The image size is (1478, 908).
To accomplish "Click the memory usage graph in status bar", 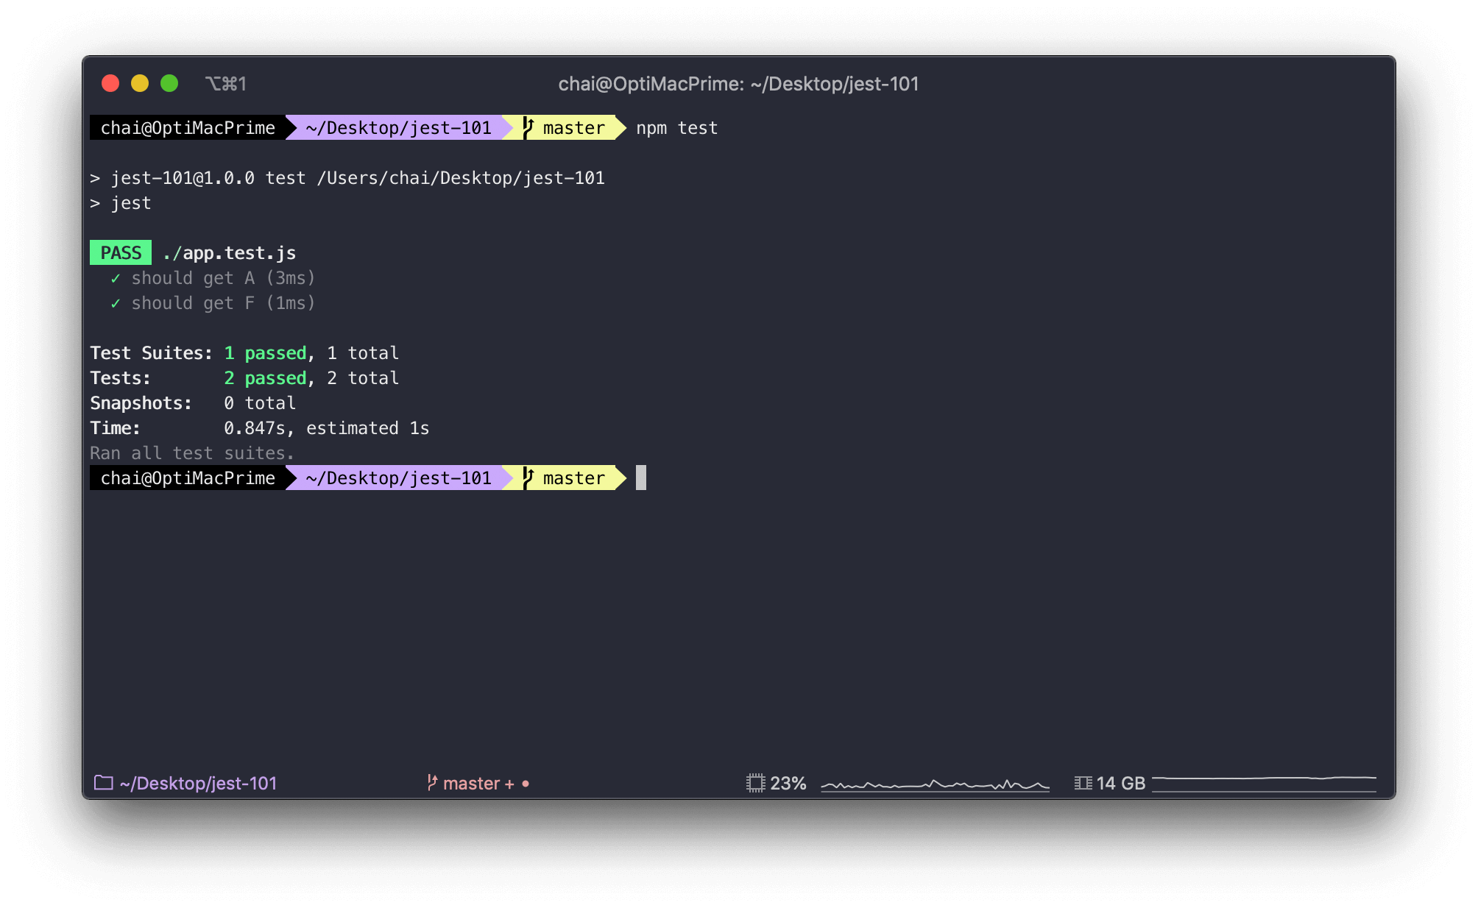I will coord(1264,784).
